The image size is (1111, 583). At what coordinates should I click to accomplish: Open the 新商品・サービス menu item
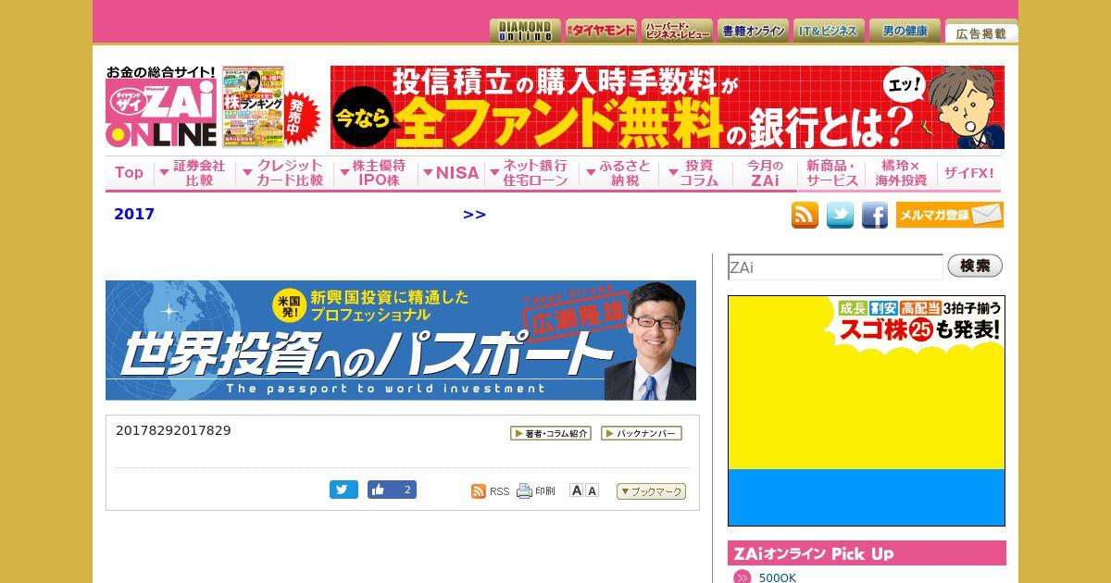pos(831,173)
